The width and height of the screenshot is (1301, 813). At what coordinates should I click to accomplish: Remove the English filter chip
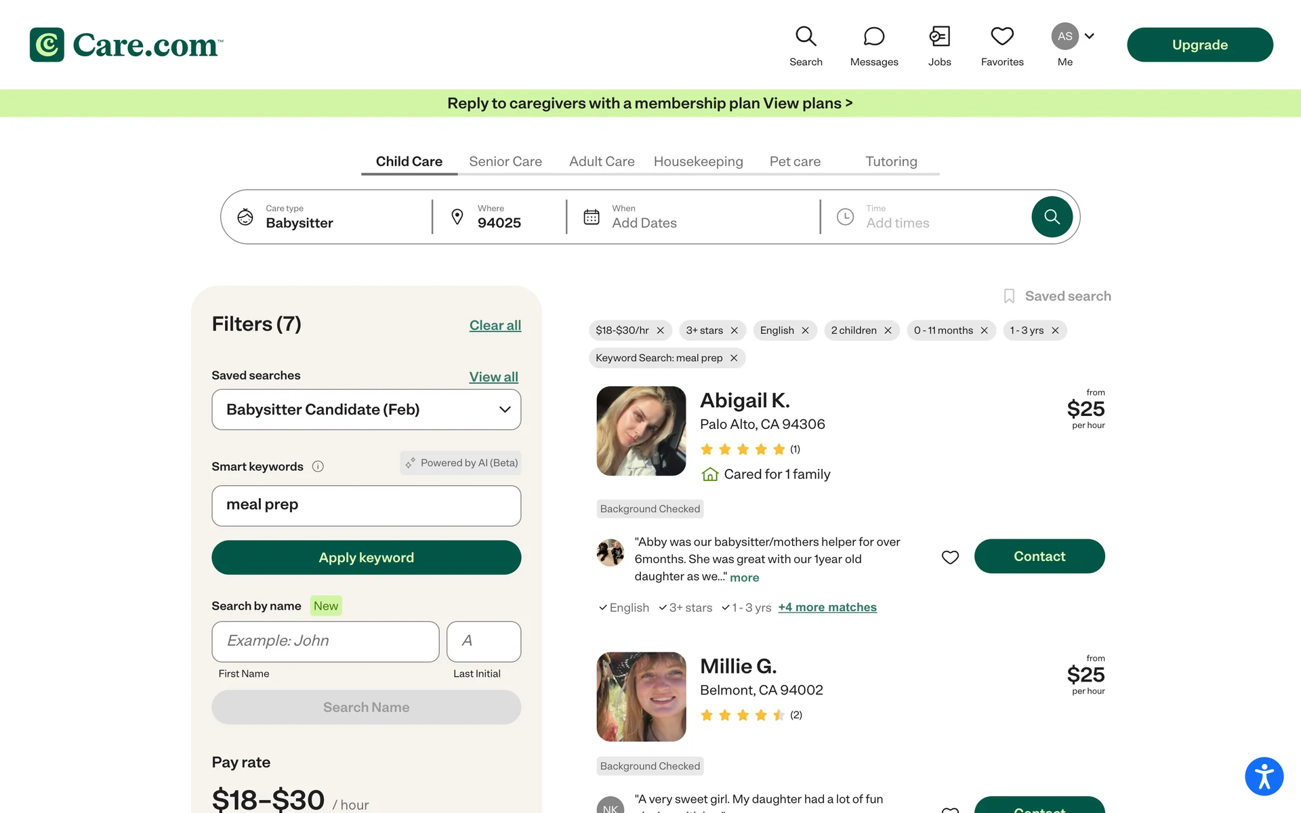pos(805,331)
